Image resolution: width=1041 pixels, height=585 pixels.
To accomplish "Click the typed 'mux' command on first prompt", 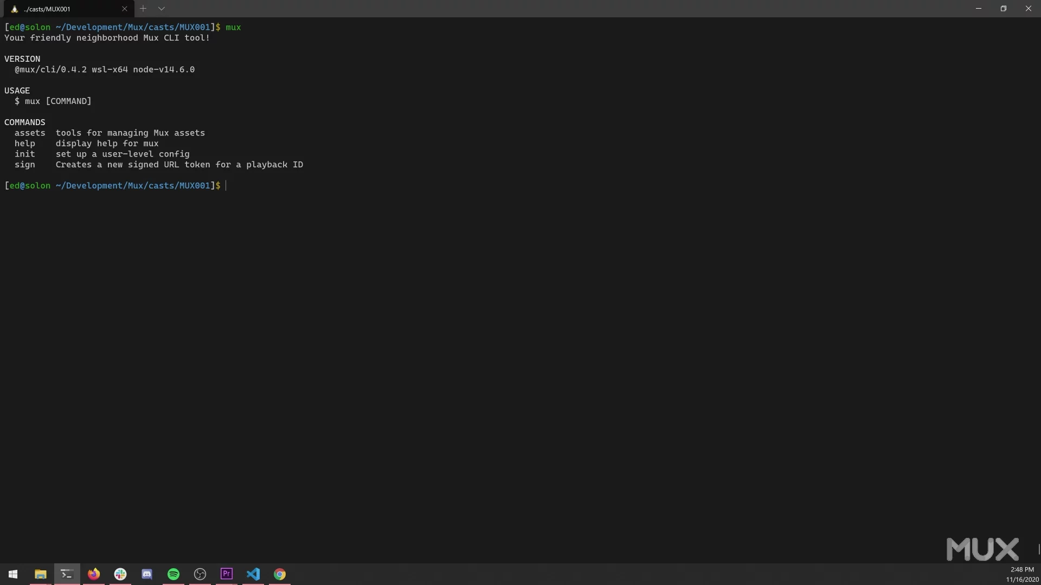I will (233, 27).
